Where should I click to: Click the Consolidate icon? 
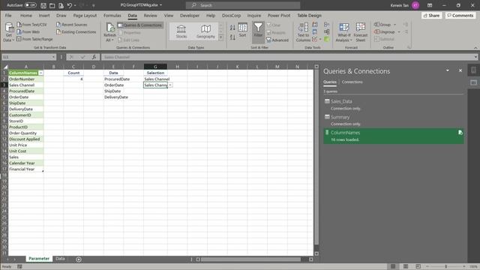tap(327, 25)
